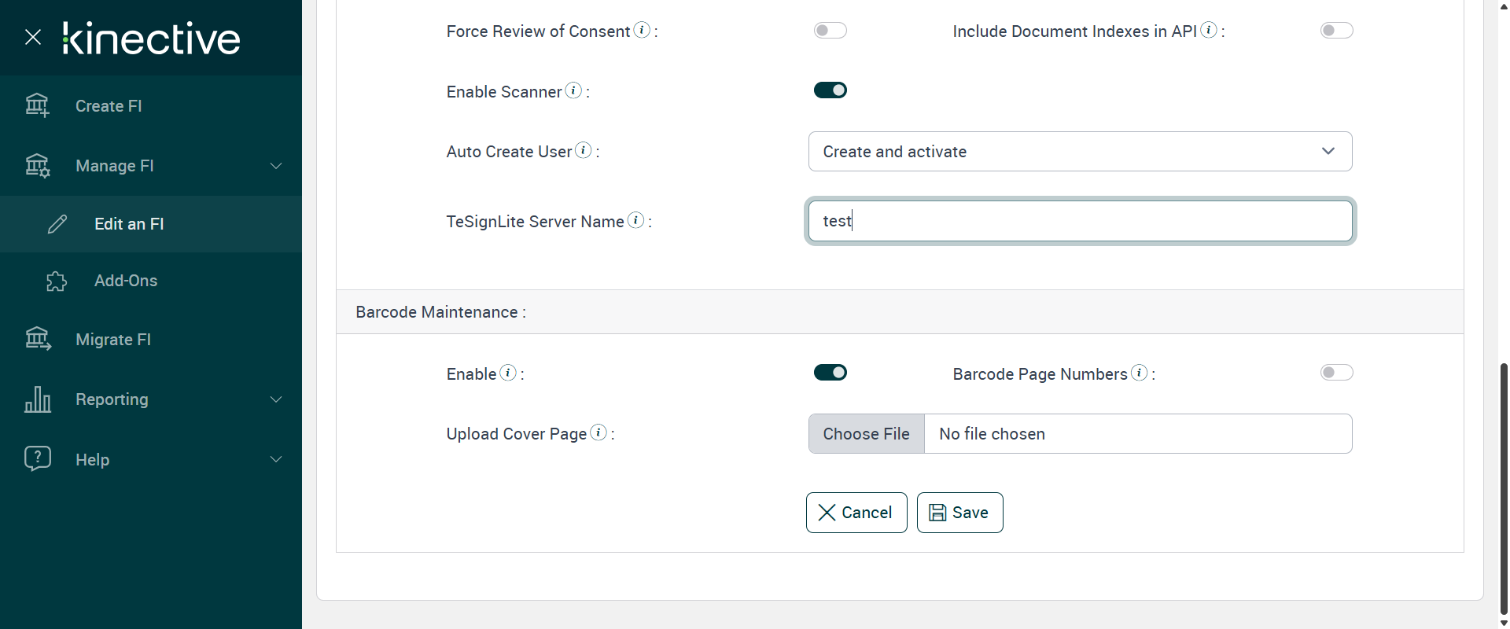Viewport: 1510px width, 629px height.
Task: Click info icon beside Upload Cover Page
Action: coord(598,432)
